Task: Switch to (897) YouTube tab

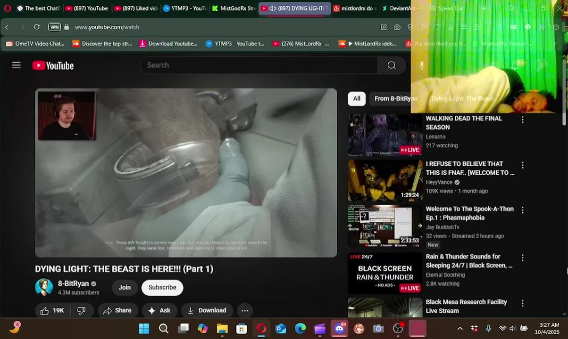Action: point(86,8)
